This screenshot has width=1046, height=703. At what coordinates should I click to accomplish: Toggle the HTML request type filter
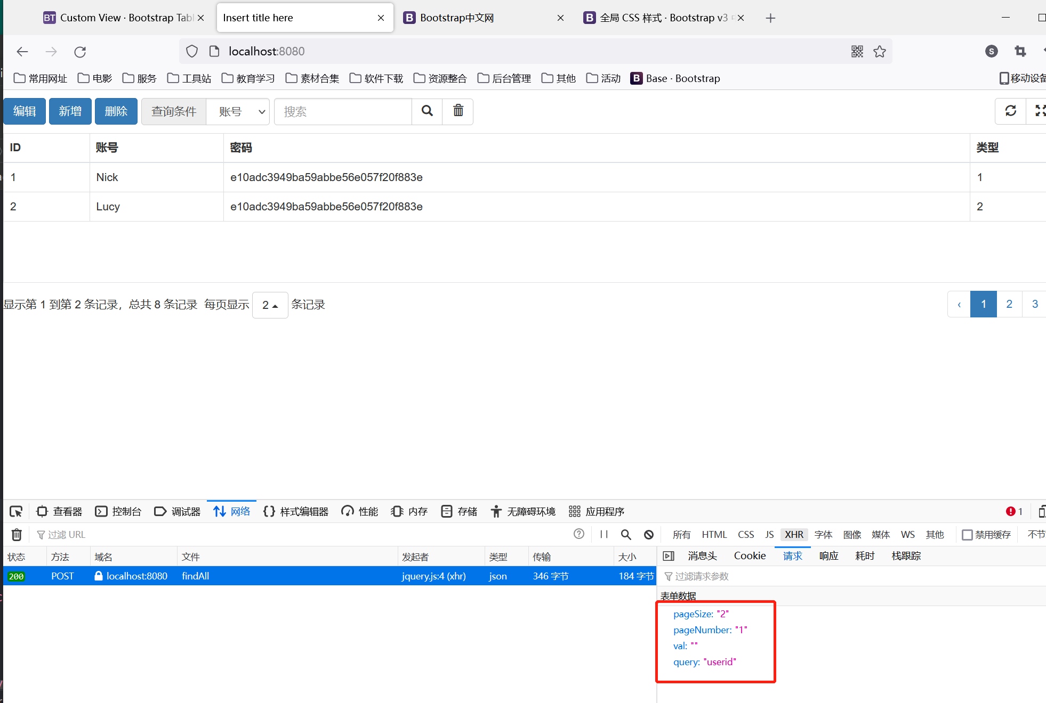[x=714, y=534]
